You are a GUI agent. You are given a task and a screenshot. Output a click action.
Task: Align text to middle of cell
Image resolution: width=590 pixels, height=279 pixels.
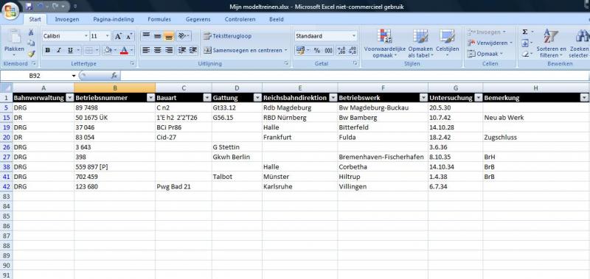(x=158, y=36)
